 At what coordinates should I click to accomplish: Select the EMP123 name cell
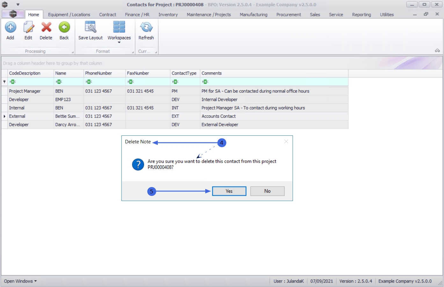[x=69, y=99]
